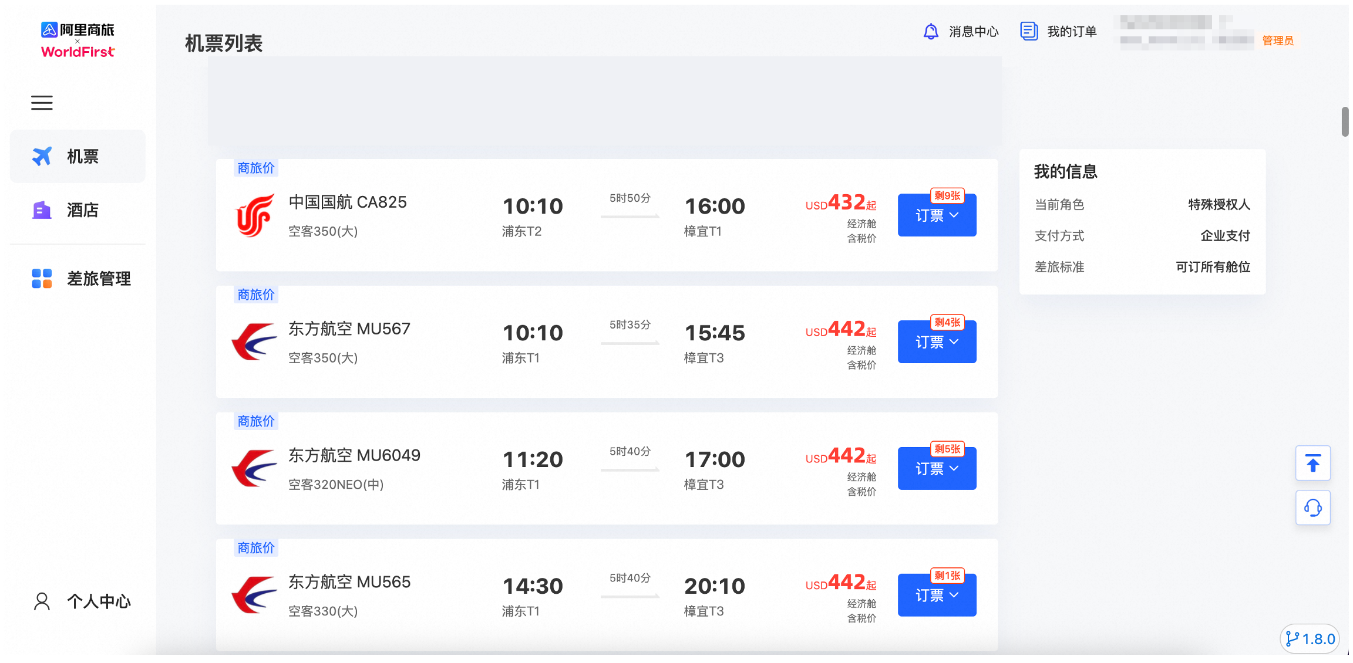Expand booking dropdown for MU565 flight
This screenshot has width=1353, height=663.
coord(937,596)
